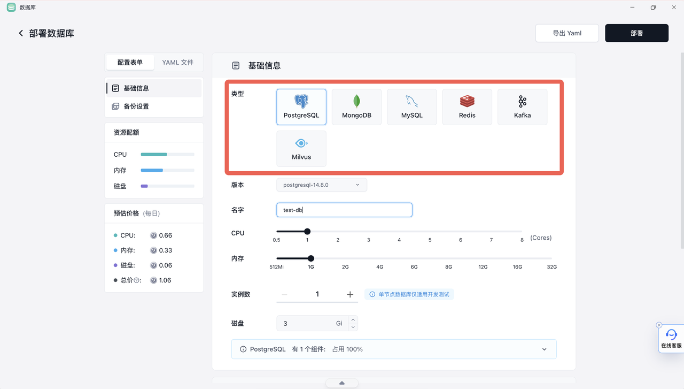
Task: Click the 数据库 app logo in title bar
Action: (11, 7)
